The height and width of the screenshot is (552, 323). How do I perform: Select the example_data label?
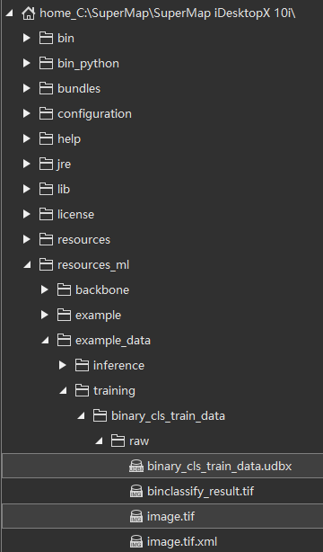pos(113,341)
